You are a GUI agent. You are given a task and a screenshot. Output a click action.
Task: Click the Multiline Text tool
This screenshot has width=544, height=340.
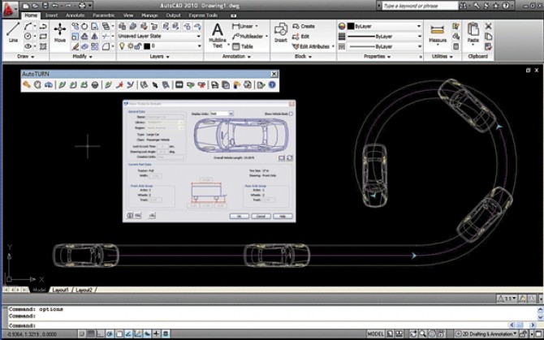click(218, 35)
